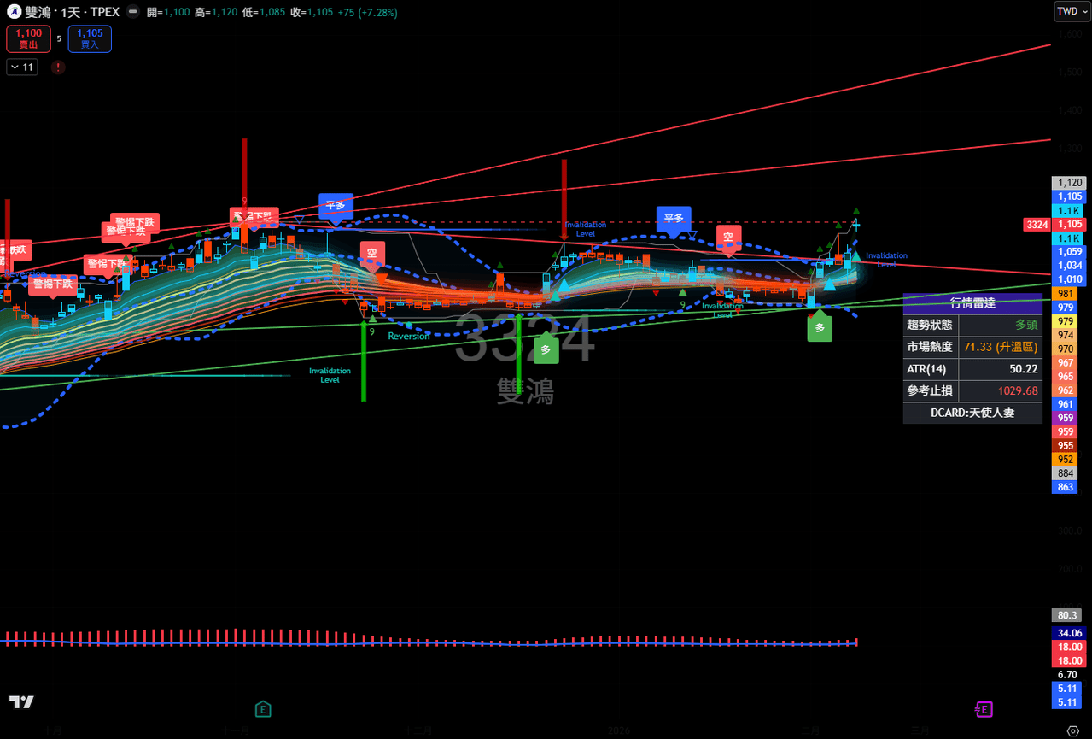Click the gray 1,120 price label
The height and width of the screenshot is (739, 1092).
[1070, 183]
